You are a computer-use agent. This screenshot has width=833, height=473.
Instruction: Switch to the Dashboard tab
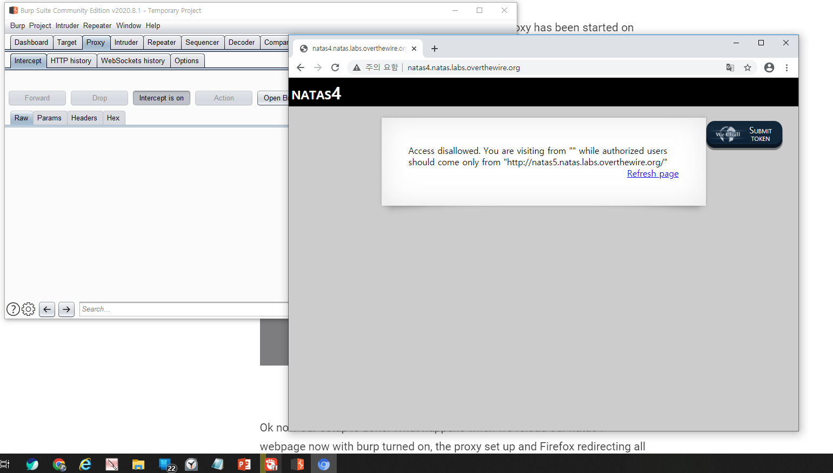click(x=31, y=42)
